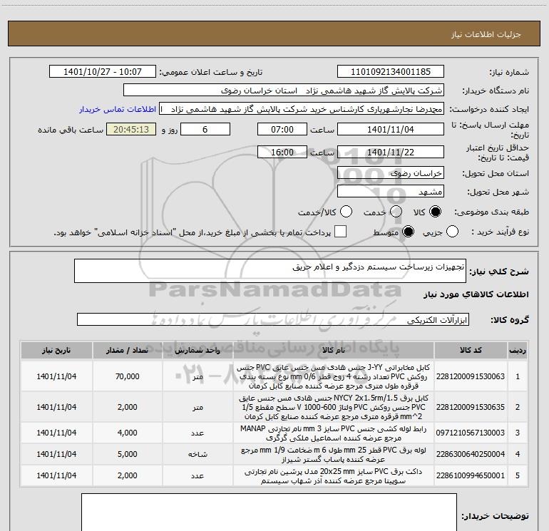Click the request number field 1101092134001185
Screen dimensions: 549x531
tap(390, 72)
